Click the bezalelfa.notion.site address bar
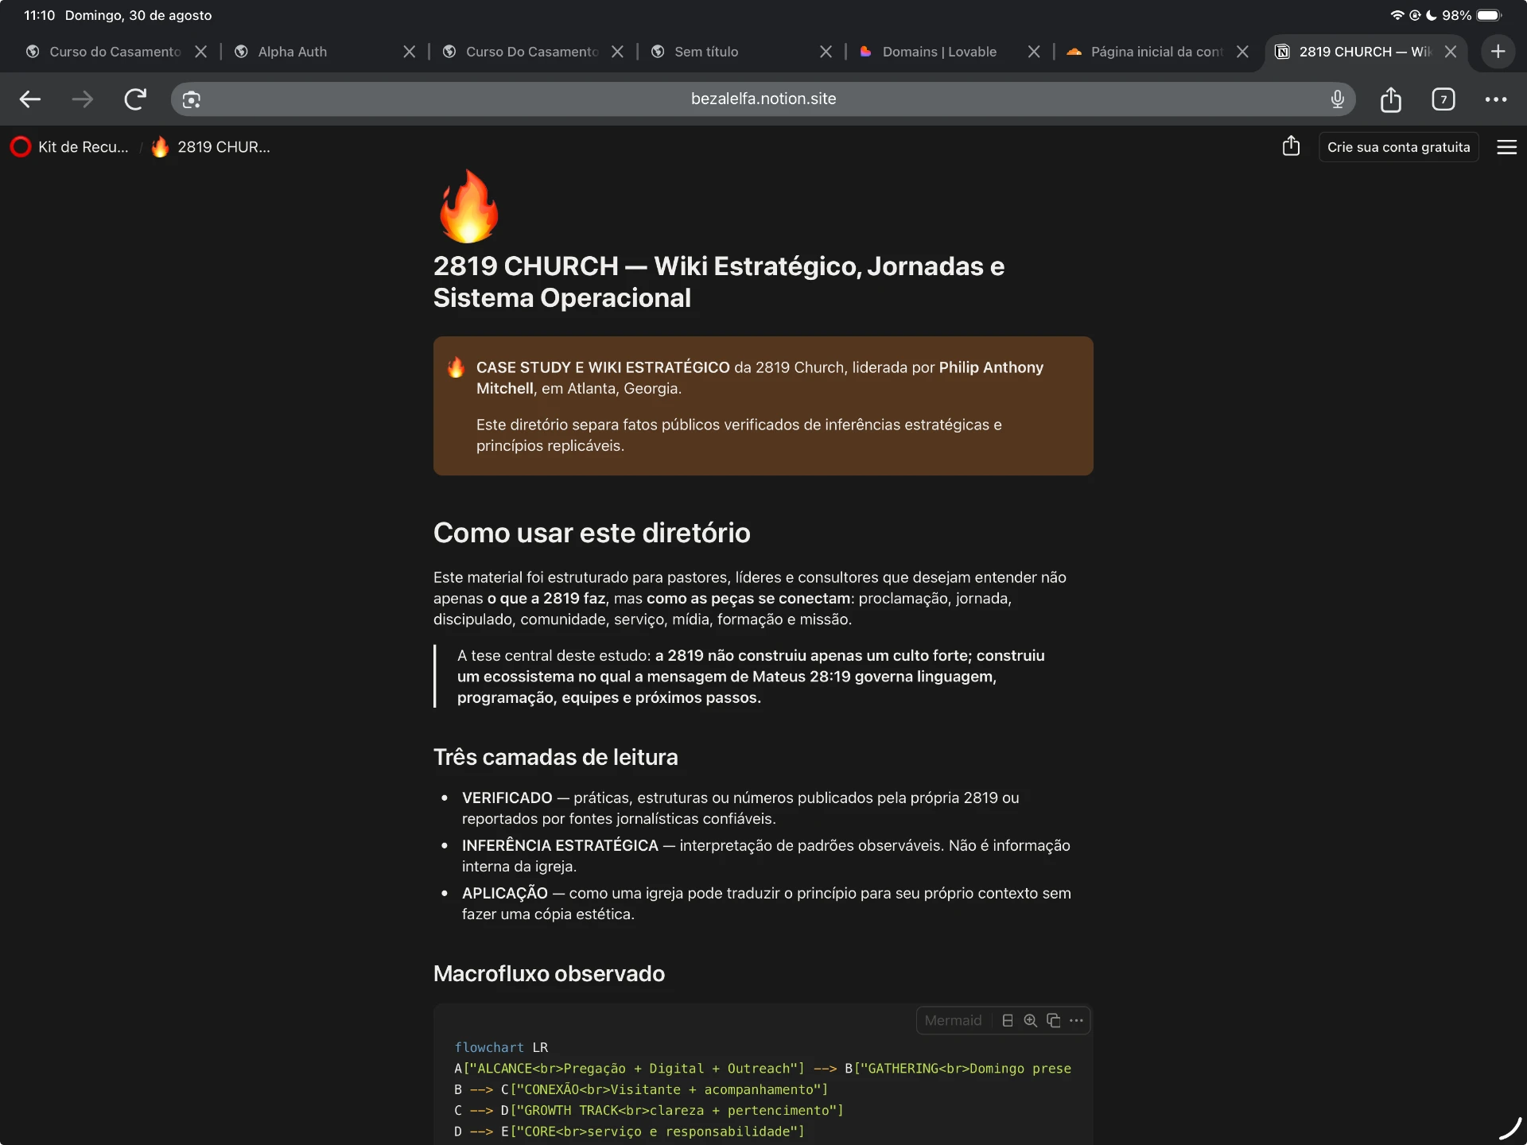Screen dimensions: 1527x1145 [763, 99]
